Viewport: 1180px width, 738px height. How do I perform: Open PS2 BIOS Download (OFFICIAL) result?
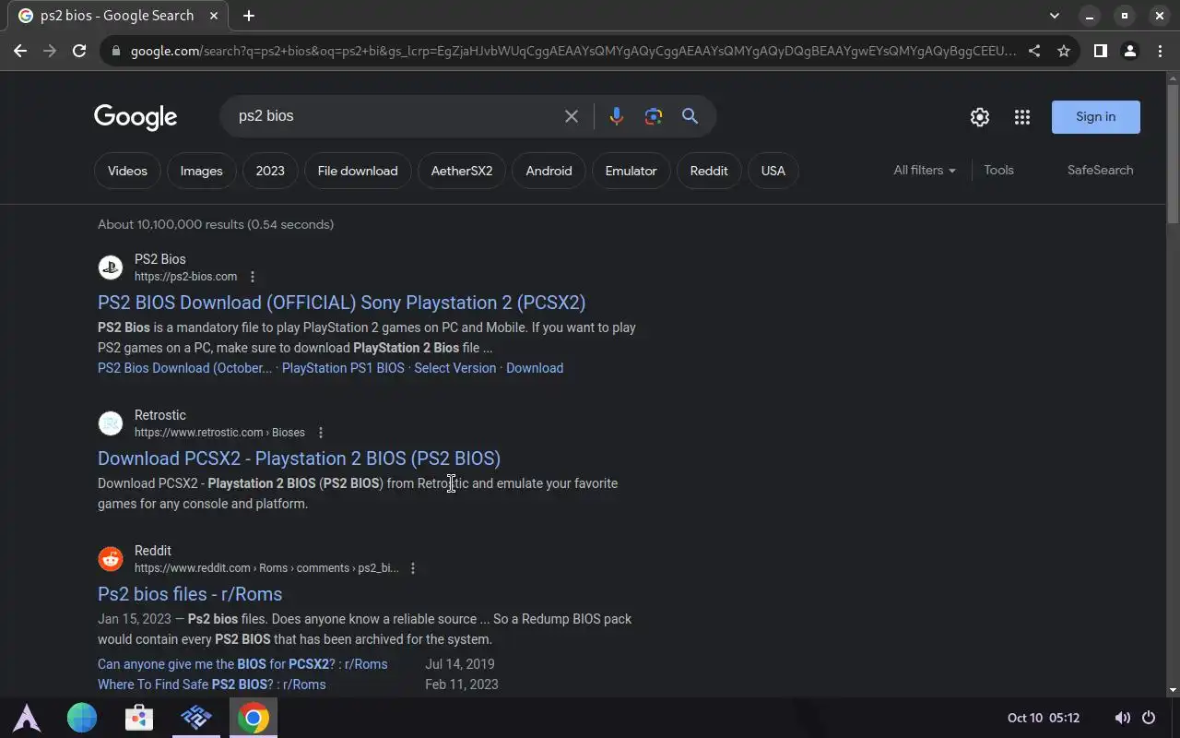click(x=342, y=303)
